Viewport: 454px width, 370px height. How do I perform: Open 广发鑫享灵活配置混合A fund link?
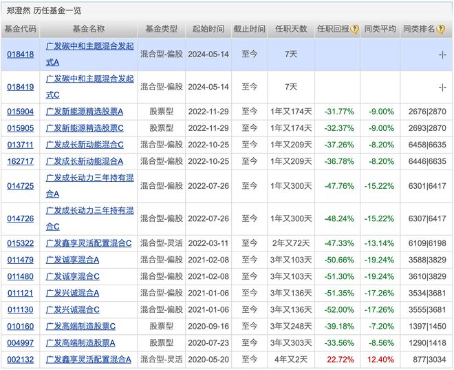(89, 360)
